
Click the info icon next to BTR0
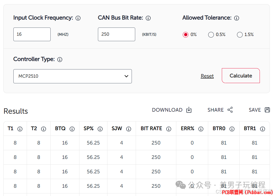coord(232,129)
